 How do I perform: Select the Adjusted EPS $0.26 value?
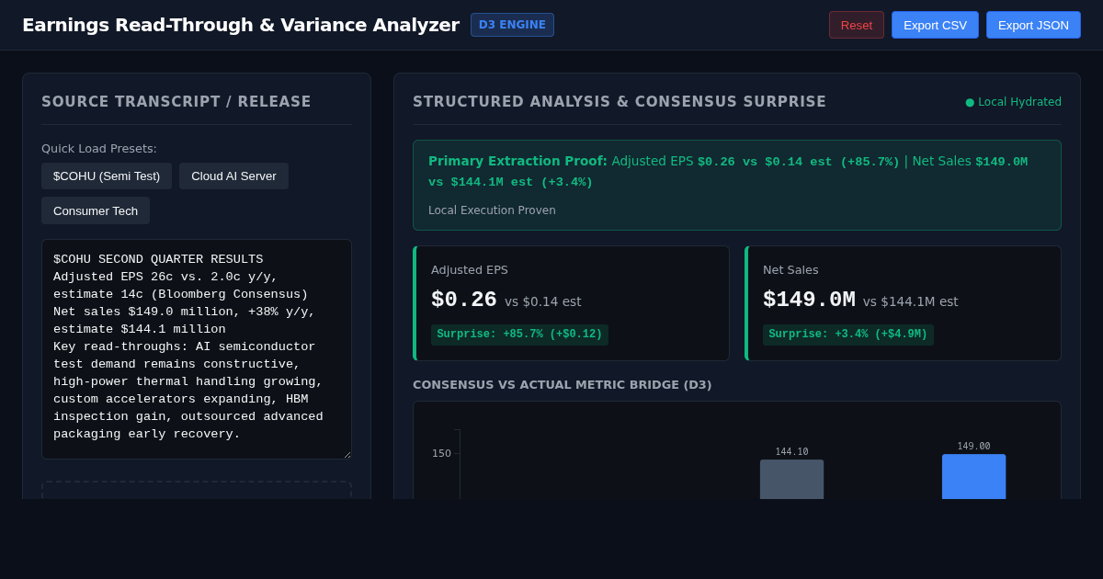coord(464,300)
